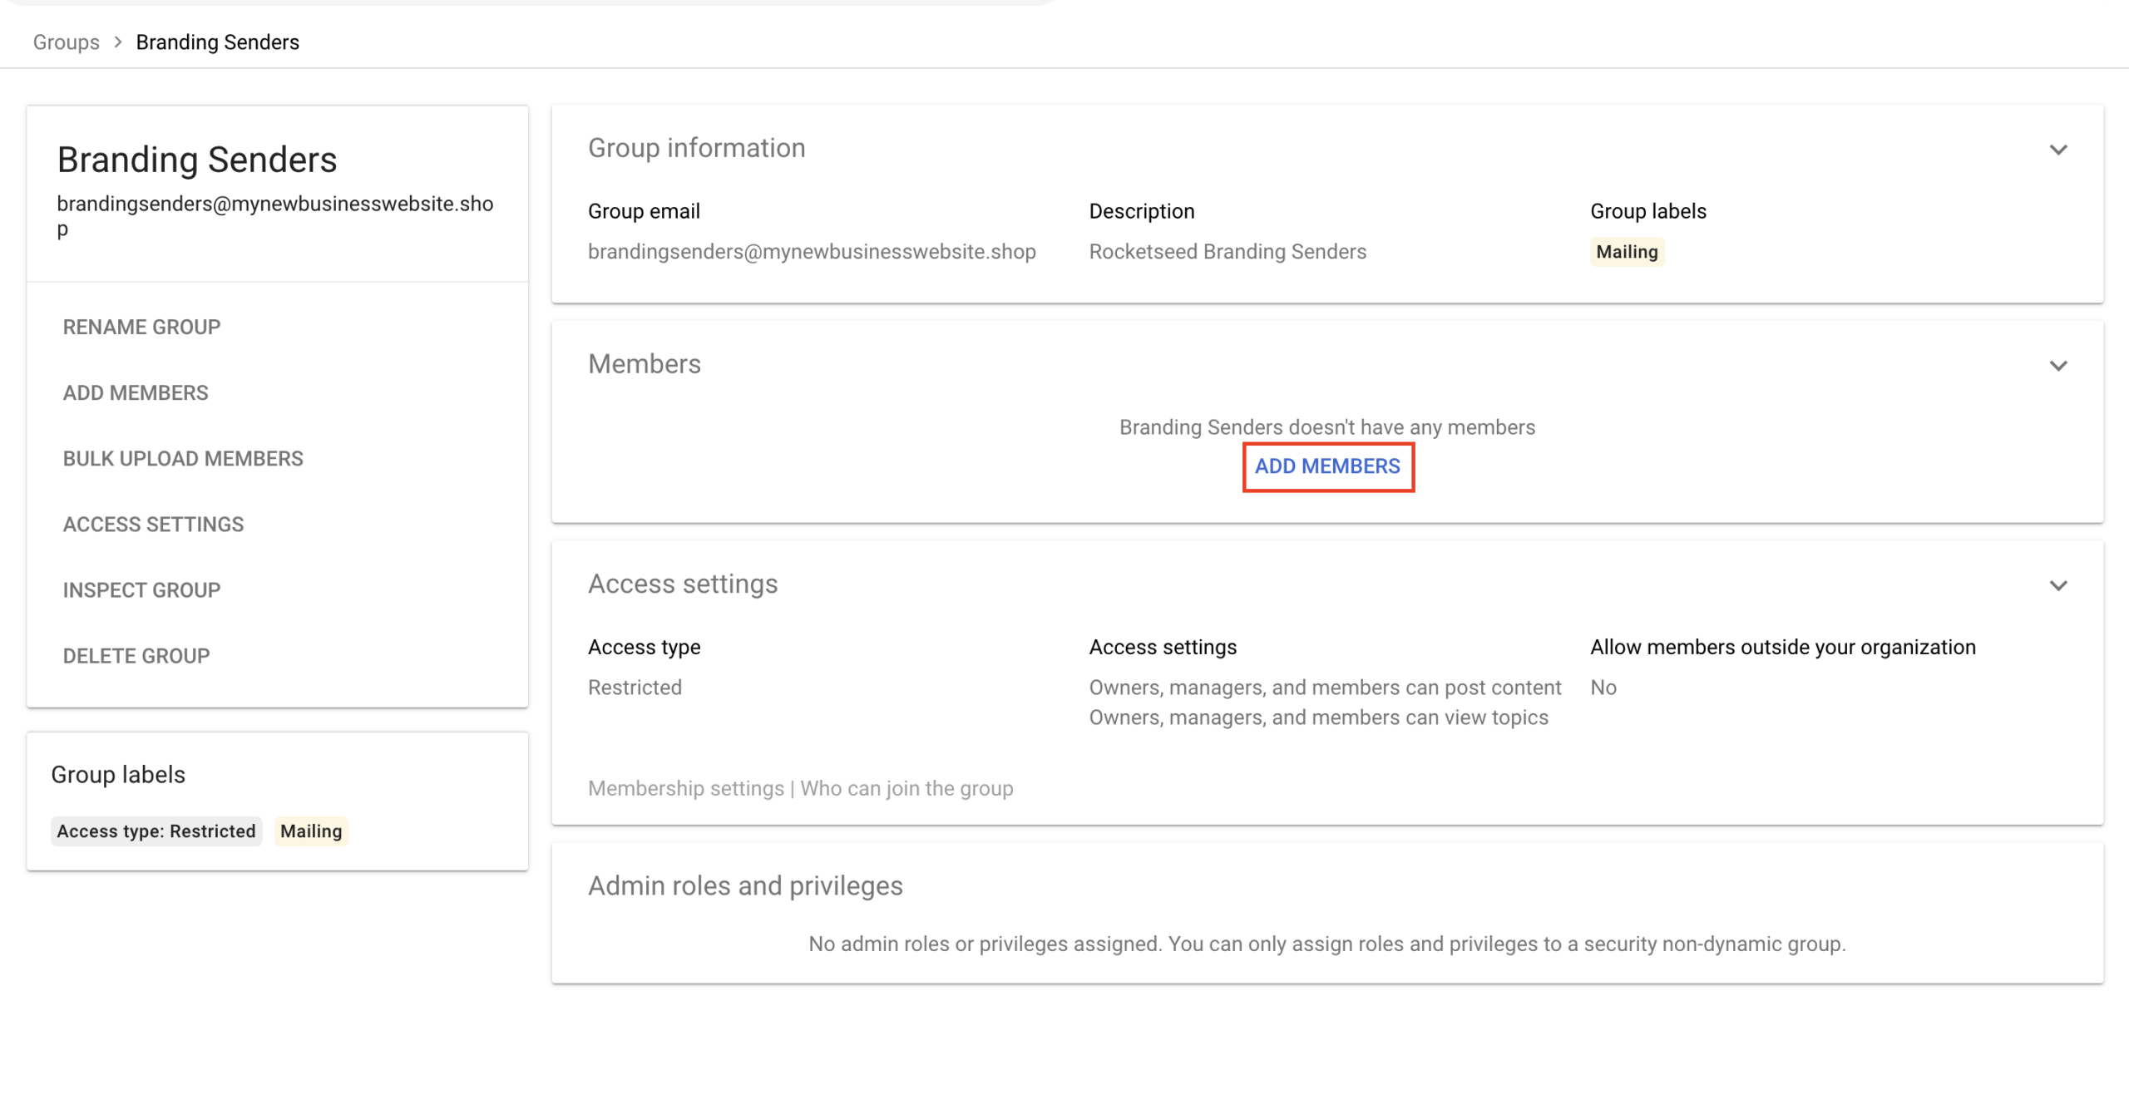The width and height of the screenshot is (2129, 1114).
Task: Click Mailing label in Group information
Action: pyautogui.click(x=1626, y=252)
